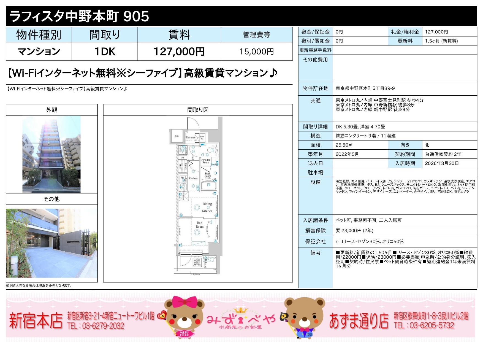Image resolution: width=483 pixels, height=342 pixels.
Task: Click the blue-bowtie bear mascot
Action: (x=305, y=317)
